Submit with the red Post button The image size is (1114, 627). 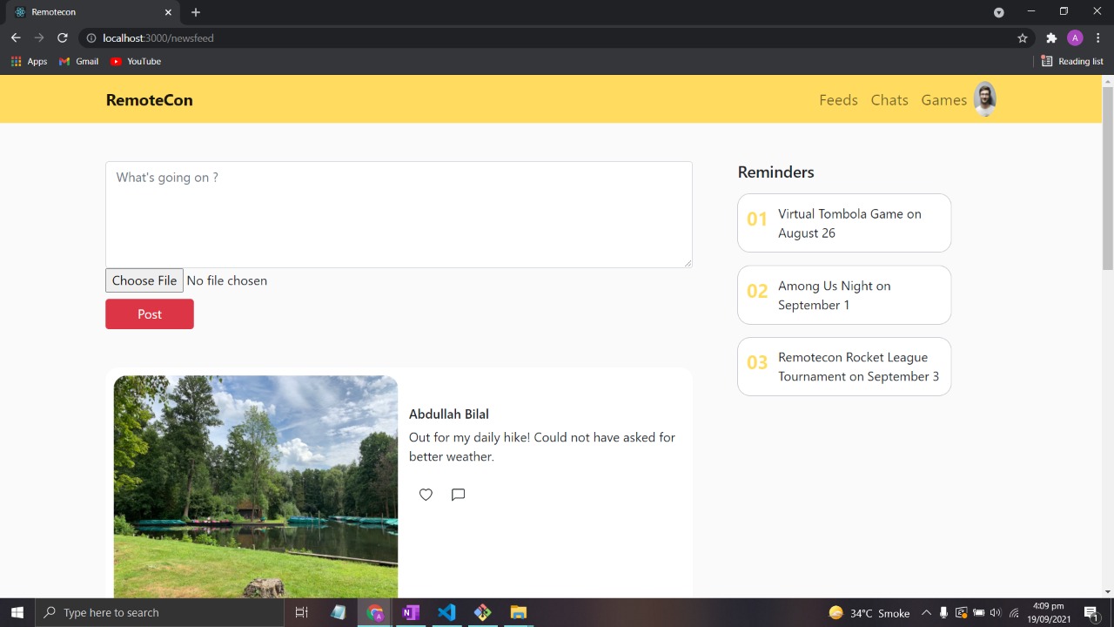click(150, 314)
